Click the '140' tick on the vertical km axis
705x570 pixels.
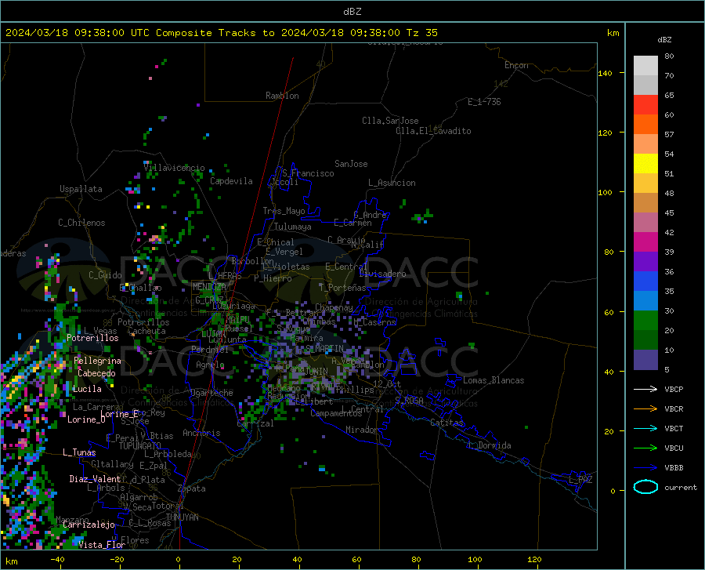[605, 73]
